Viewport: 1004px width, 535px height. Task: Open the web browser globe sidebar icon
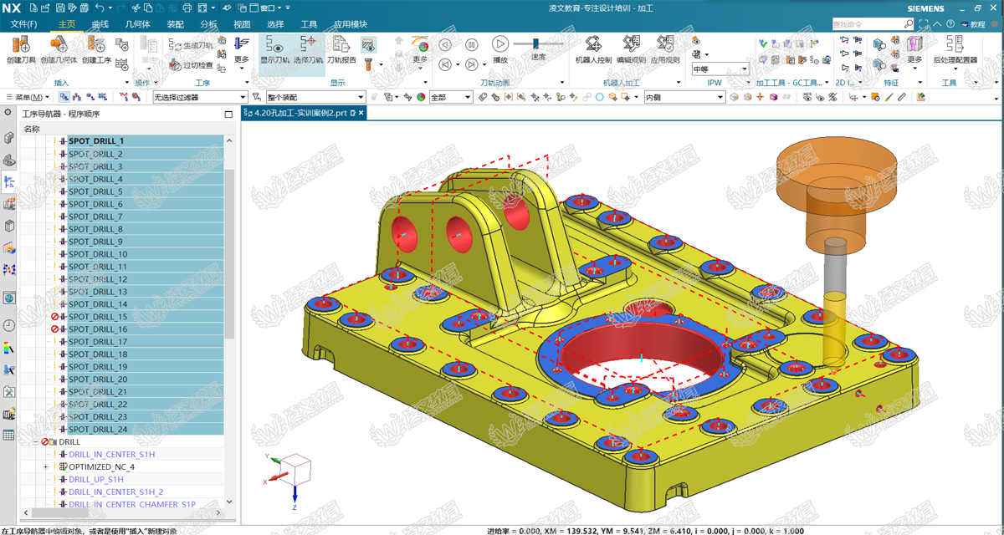[x=9, y=298]
